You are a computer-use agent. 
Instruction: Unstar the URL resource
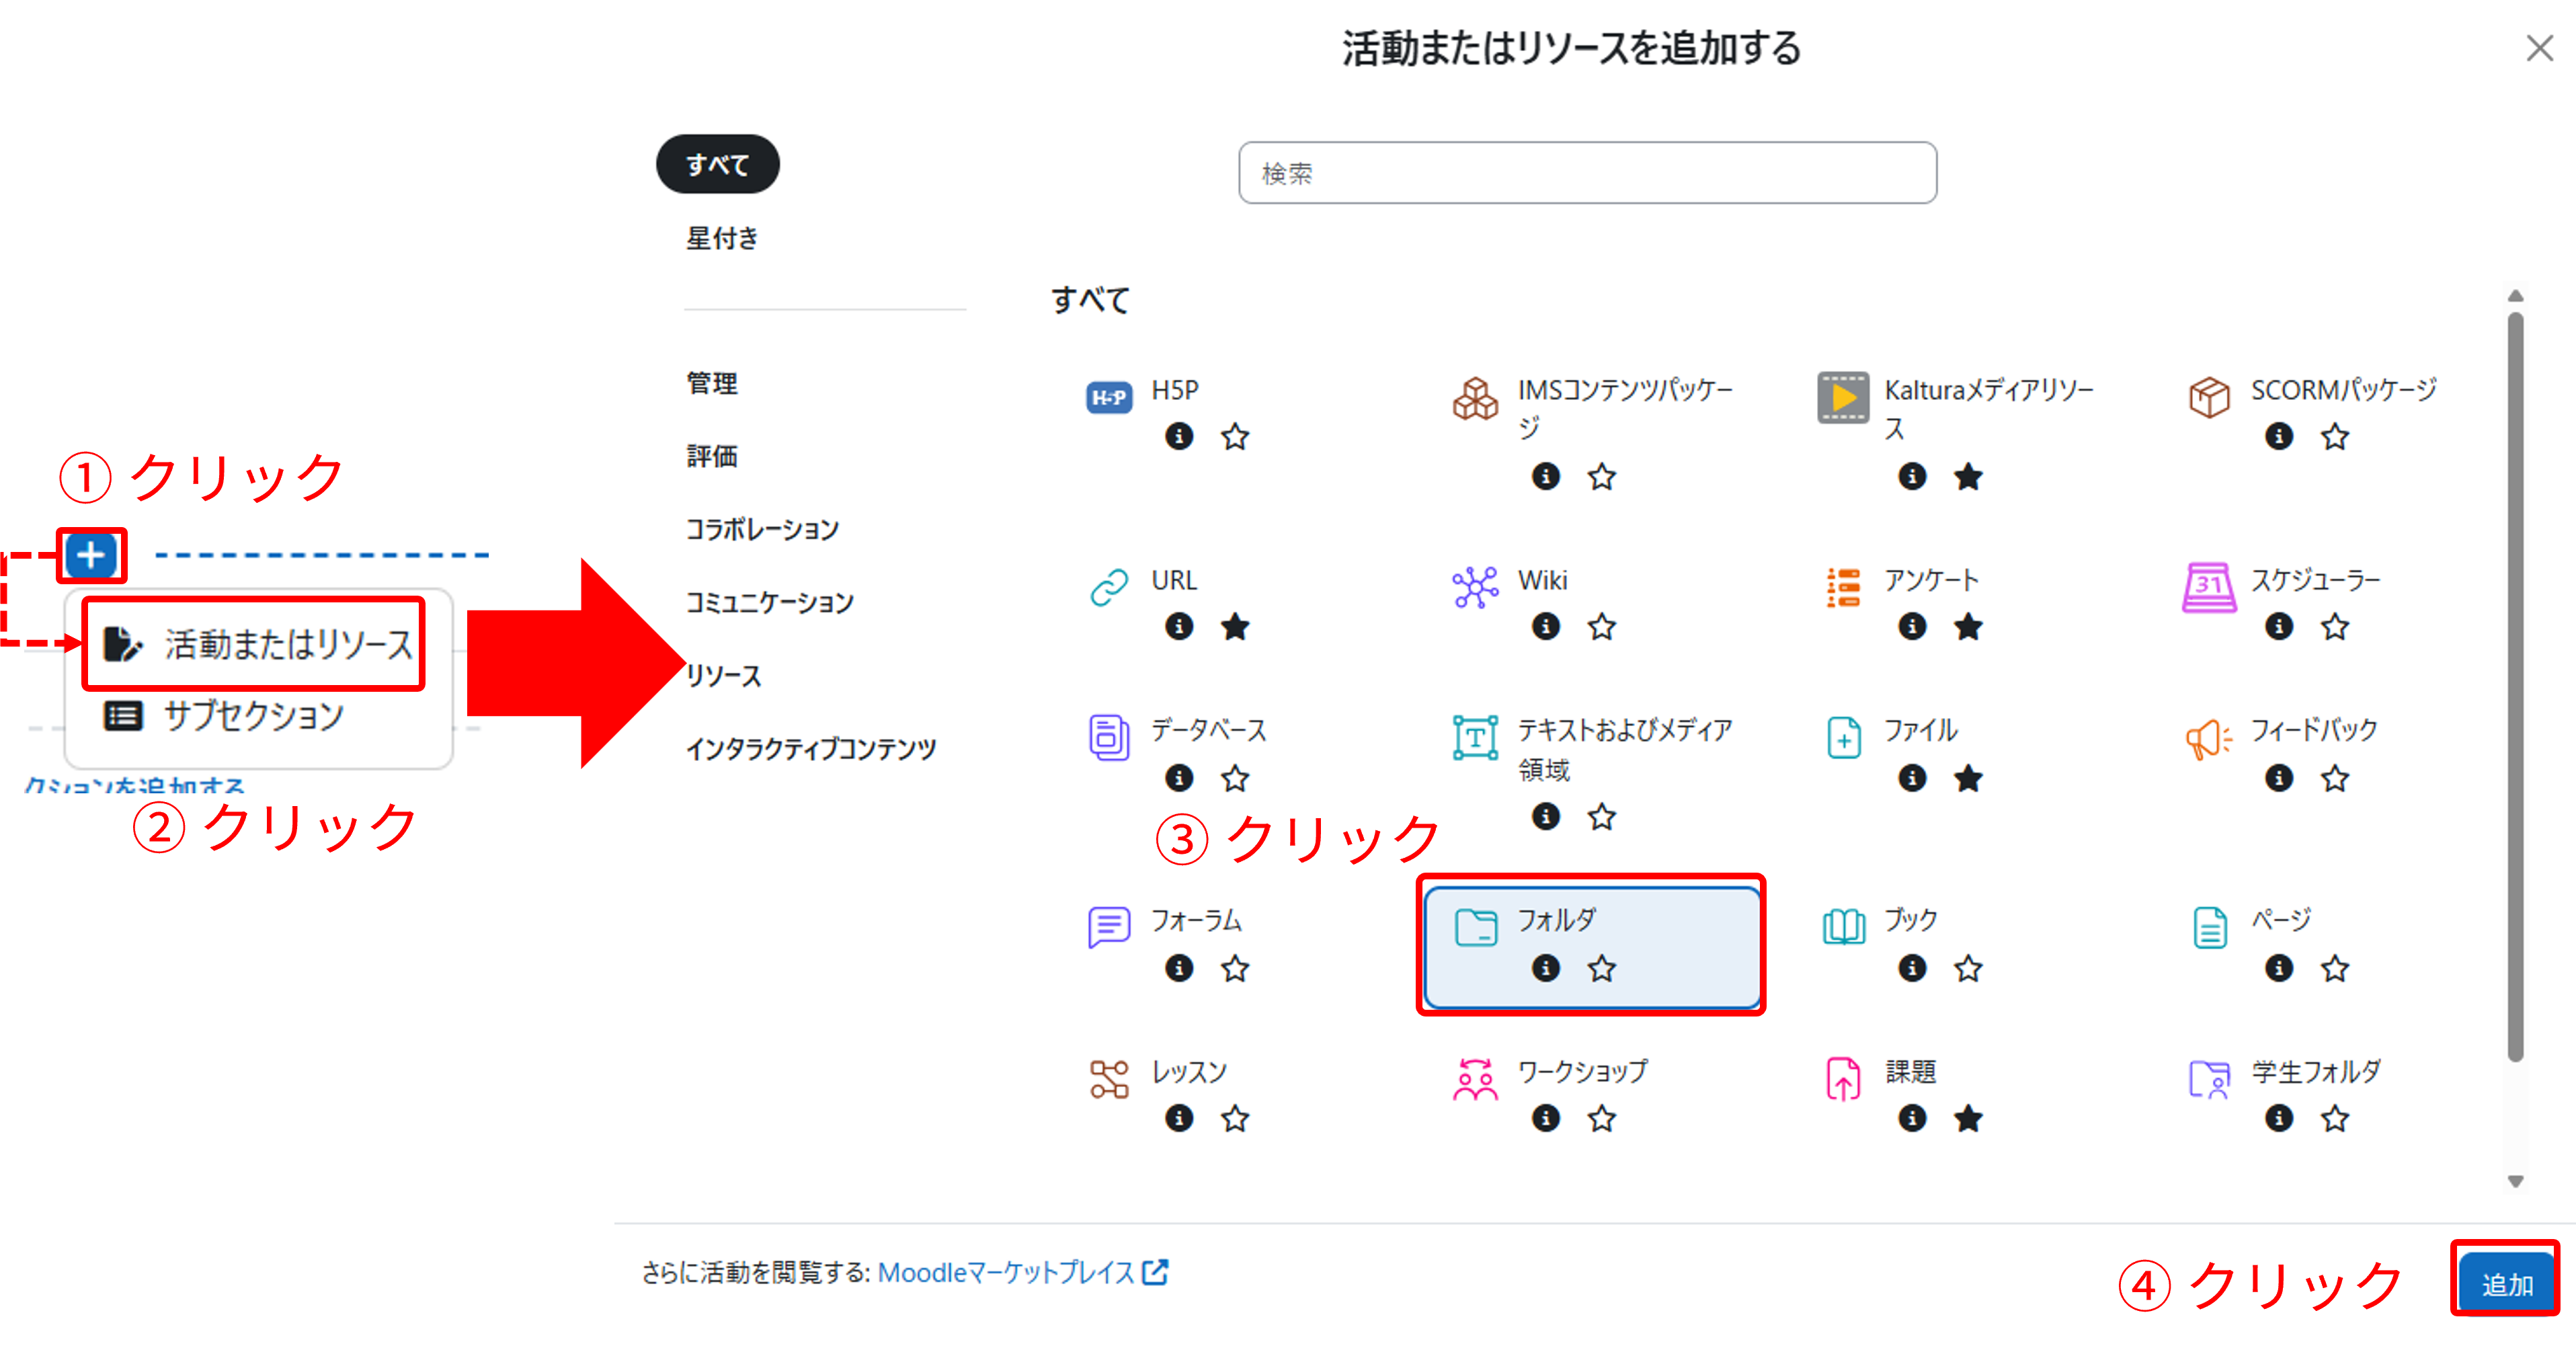[x=1235, y=626]
